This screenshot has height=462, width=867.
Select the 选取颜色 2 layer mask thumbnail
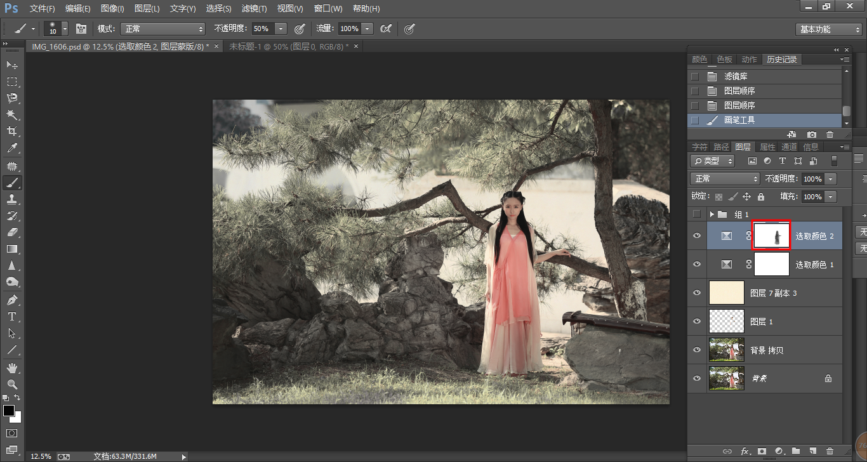tap(771, 235)
